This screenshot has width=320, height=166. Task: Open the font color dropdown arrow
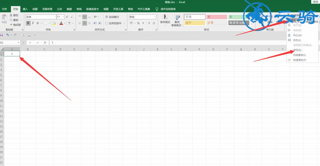pyautogui.click(x=65, y=23)
